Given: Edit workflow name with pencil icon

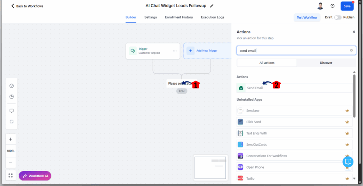Looking at the screenshot, I should (212, 6).
